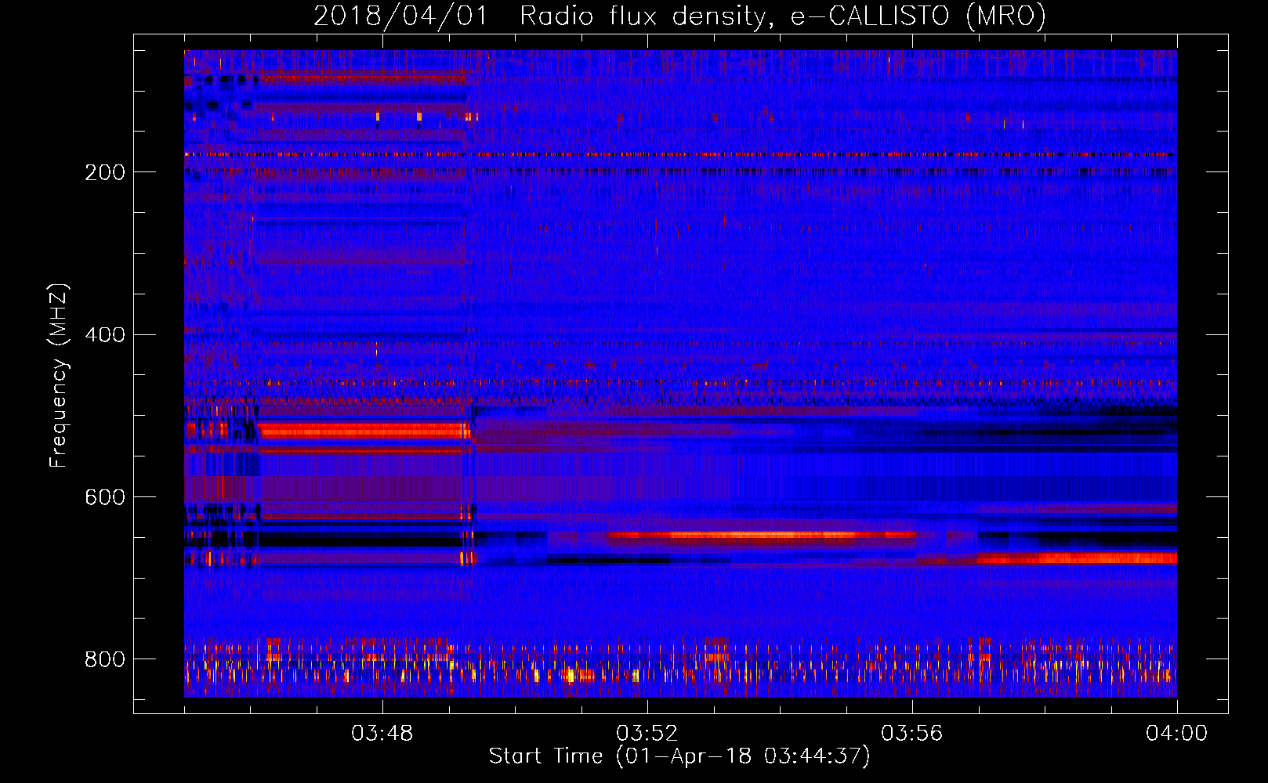Click the 03:56 time tick label

click(911, 734)
